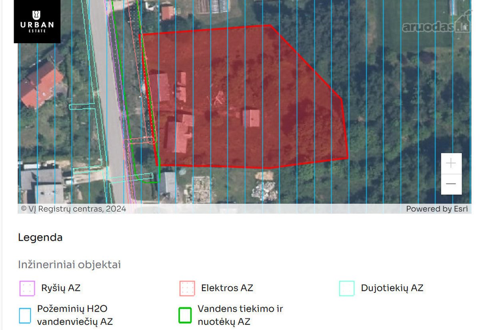Click the Dujotiekių AZ legend label

coord(392,288)
